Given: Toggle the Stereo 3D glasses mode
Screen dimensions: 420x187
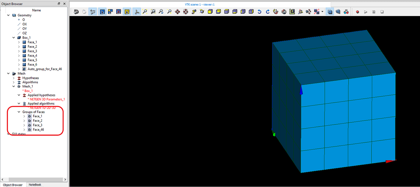Looking at the screenshot, I should (x=346, y=12).
